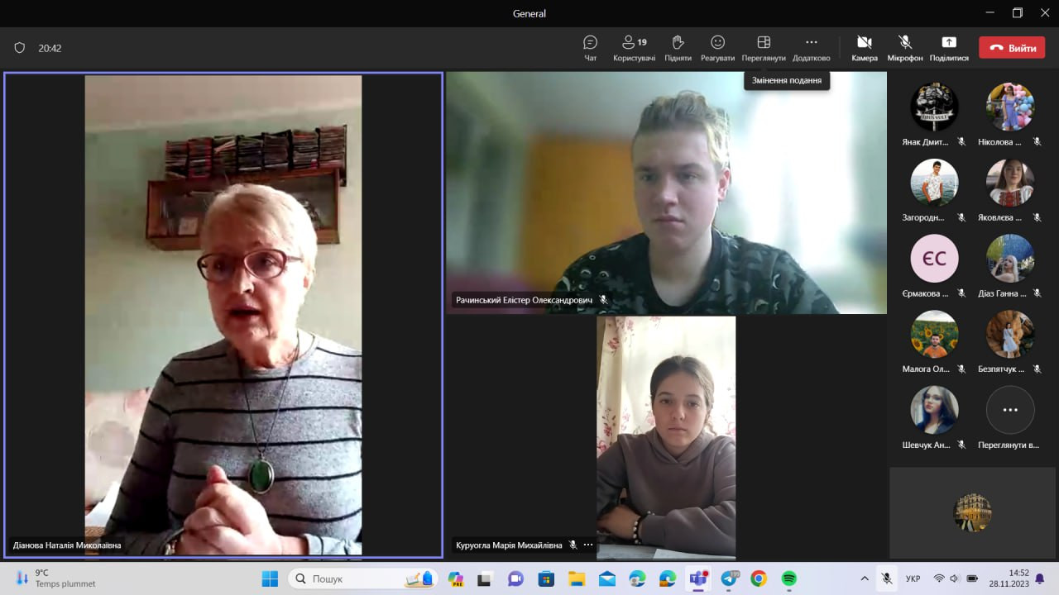Viewport: 1059px width, 595px height.
Task: Click Малога's participant avatar
Action: pos(934,335)
